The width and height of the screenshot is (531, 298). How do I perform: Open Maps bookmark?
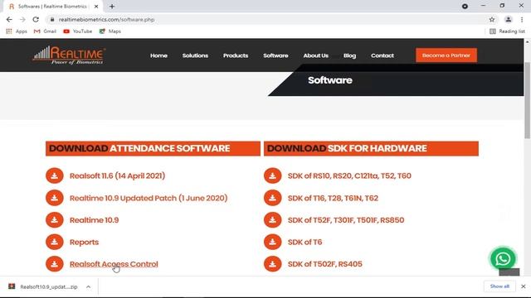pyautogui.click(x=110, y=31)
